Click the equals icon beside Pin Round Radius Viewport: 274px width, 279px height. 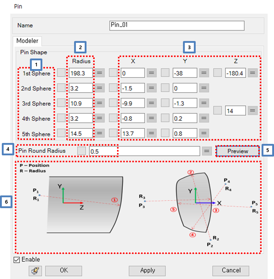(207, 151)
